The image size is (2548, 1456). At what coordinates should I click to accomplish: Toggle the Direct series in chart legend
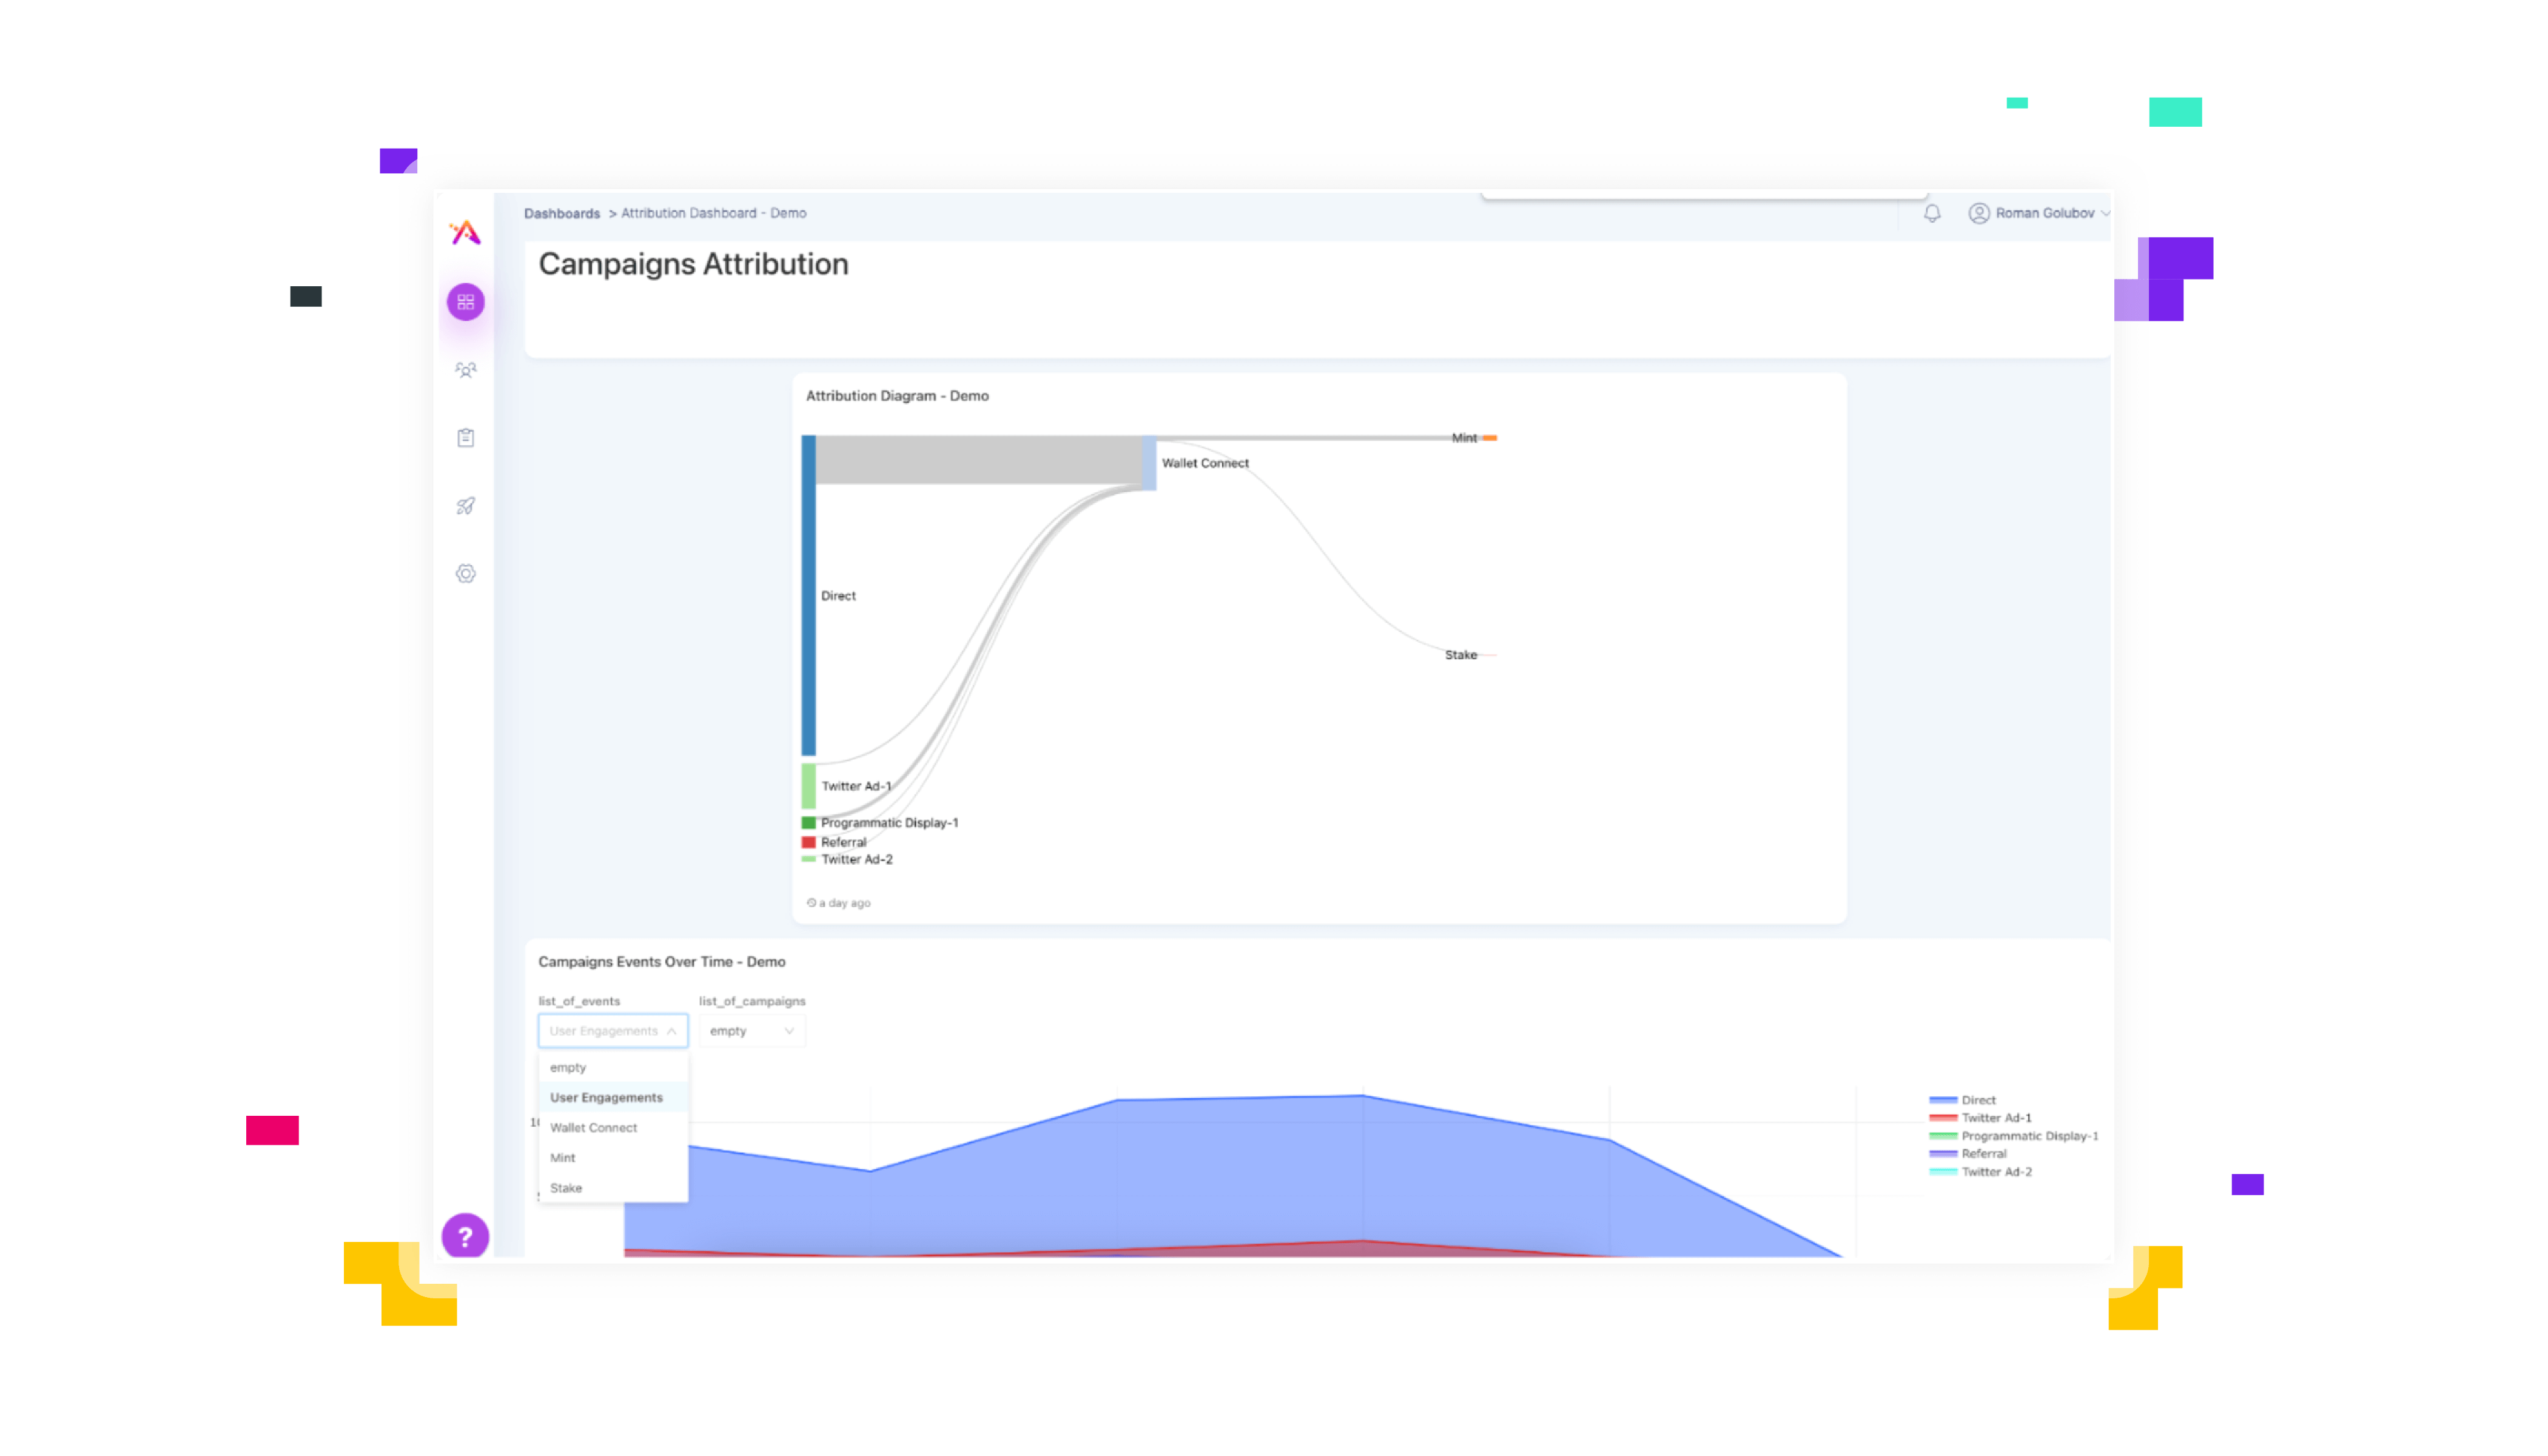coord(1977,1100)
